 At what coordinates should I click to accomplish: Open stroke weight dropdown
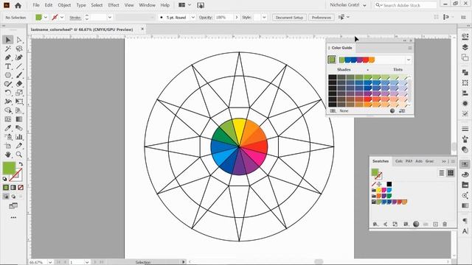click(110, 18)
